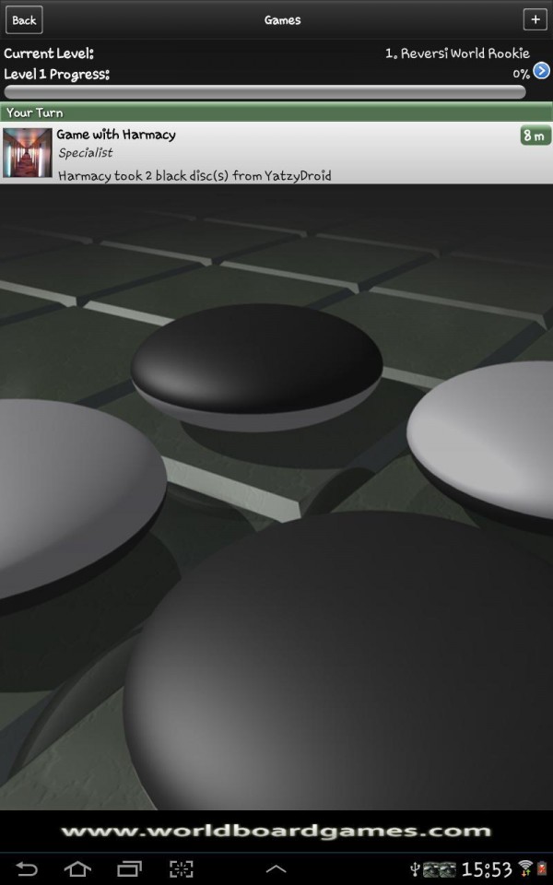Tap the battery status icon
The height and width of the screenshot is (885, 553).
tap(542, 868)
